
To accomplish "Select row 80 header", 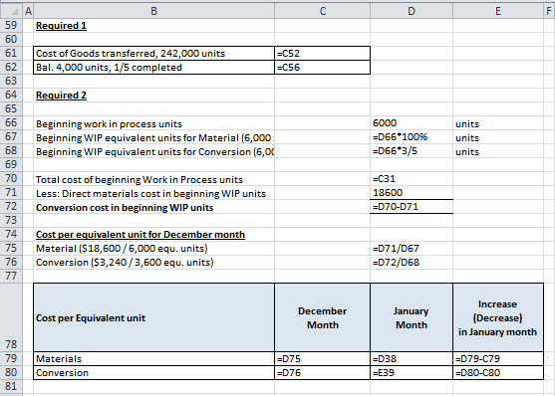I will click(11, 372).
